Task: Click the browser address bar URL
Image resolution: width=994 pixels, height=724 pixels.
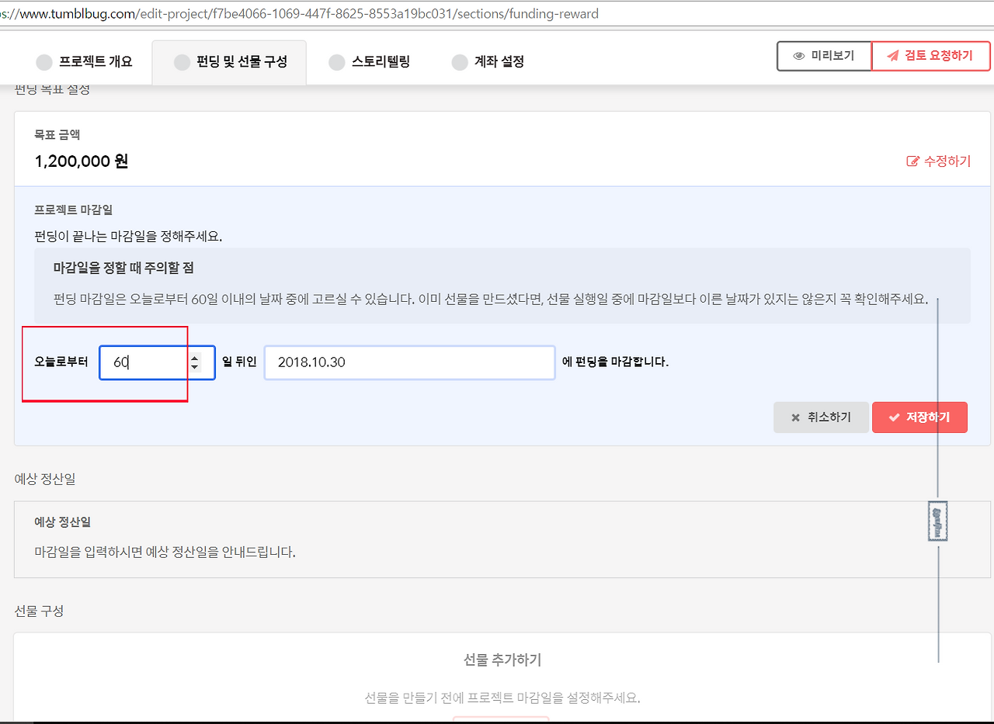Action: pos(300,14)
